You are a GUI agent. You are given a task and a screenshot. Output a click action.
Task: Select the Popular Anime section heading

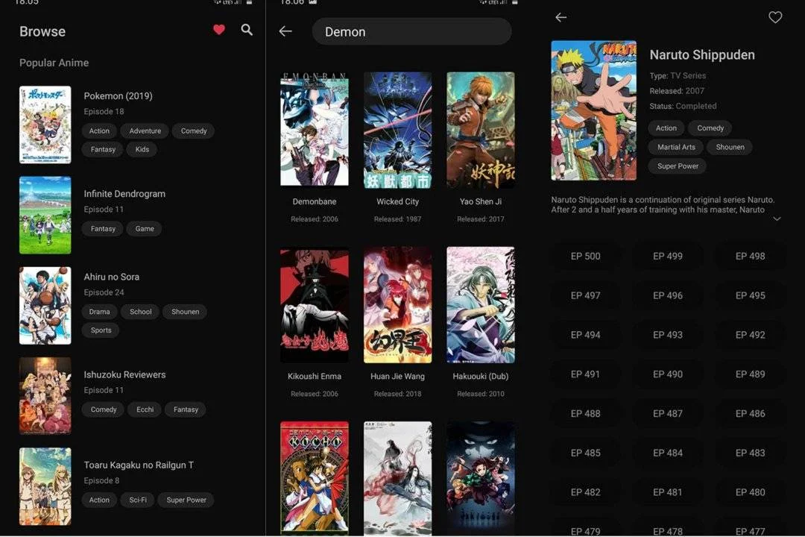point(54,63)
